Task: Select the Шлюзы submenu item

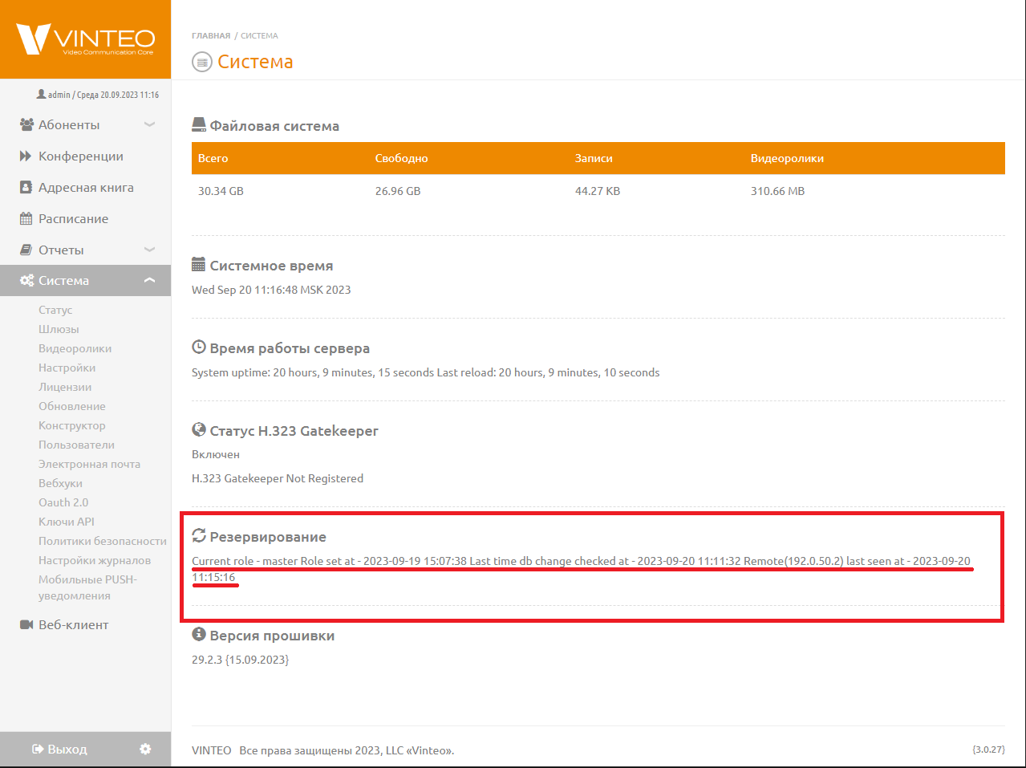Action: click(x=59, y=329)
